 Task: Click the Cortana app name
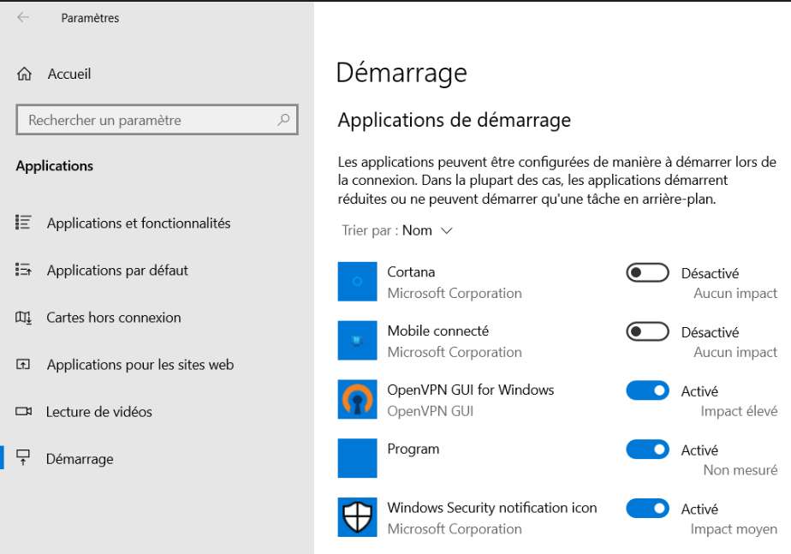point(411,272)
